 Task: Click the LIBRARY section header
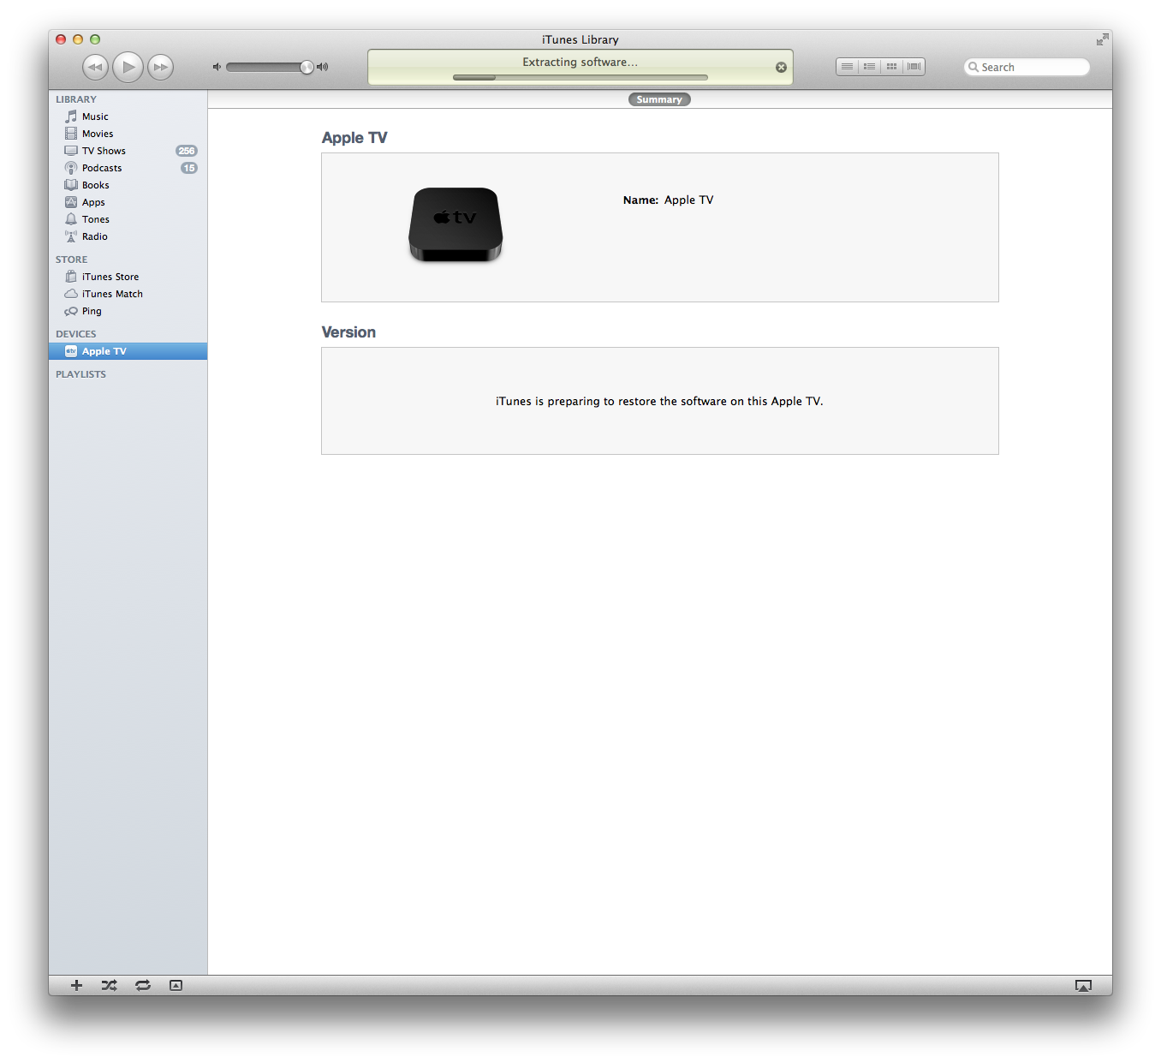tap(76, 99)
